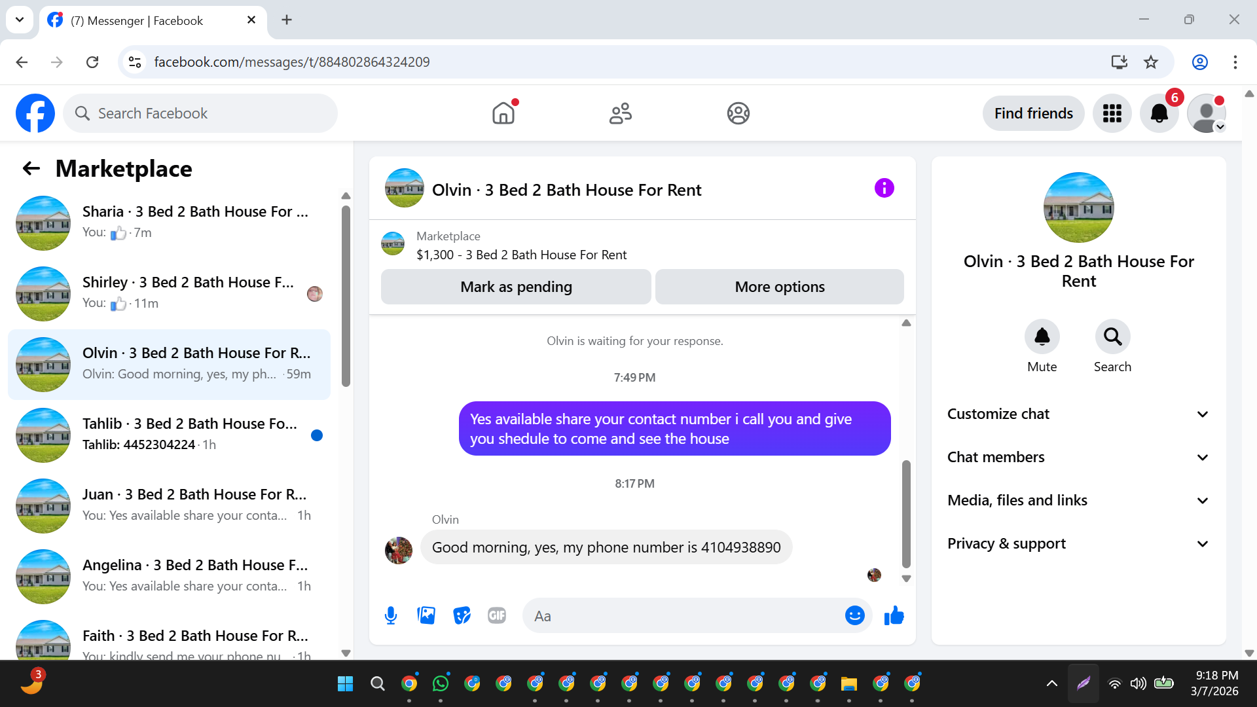Click the install app icon in address bar

[1120, 62]
